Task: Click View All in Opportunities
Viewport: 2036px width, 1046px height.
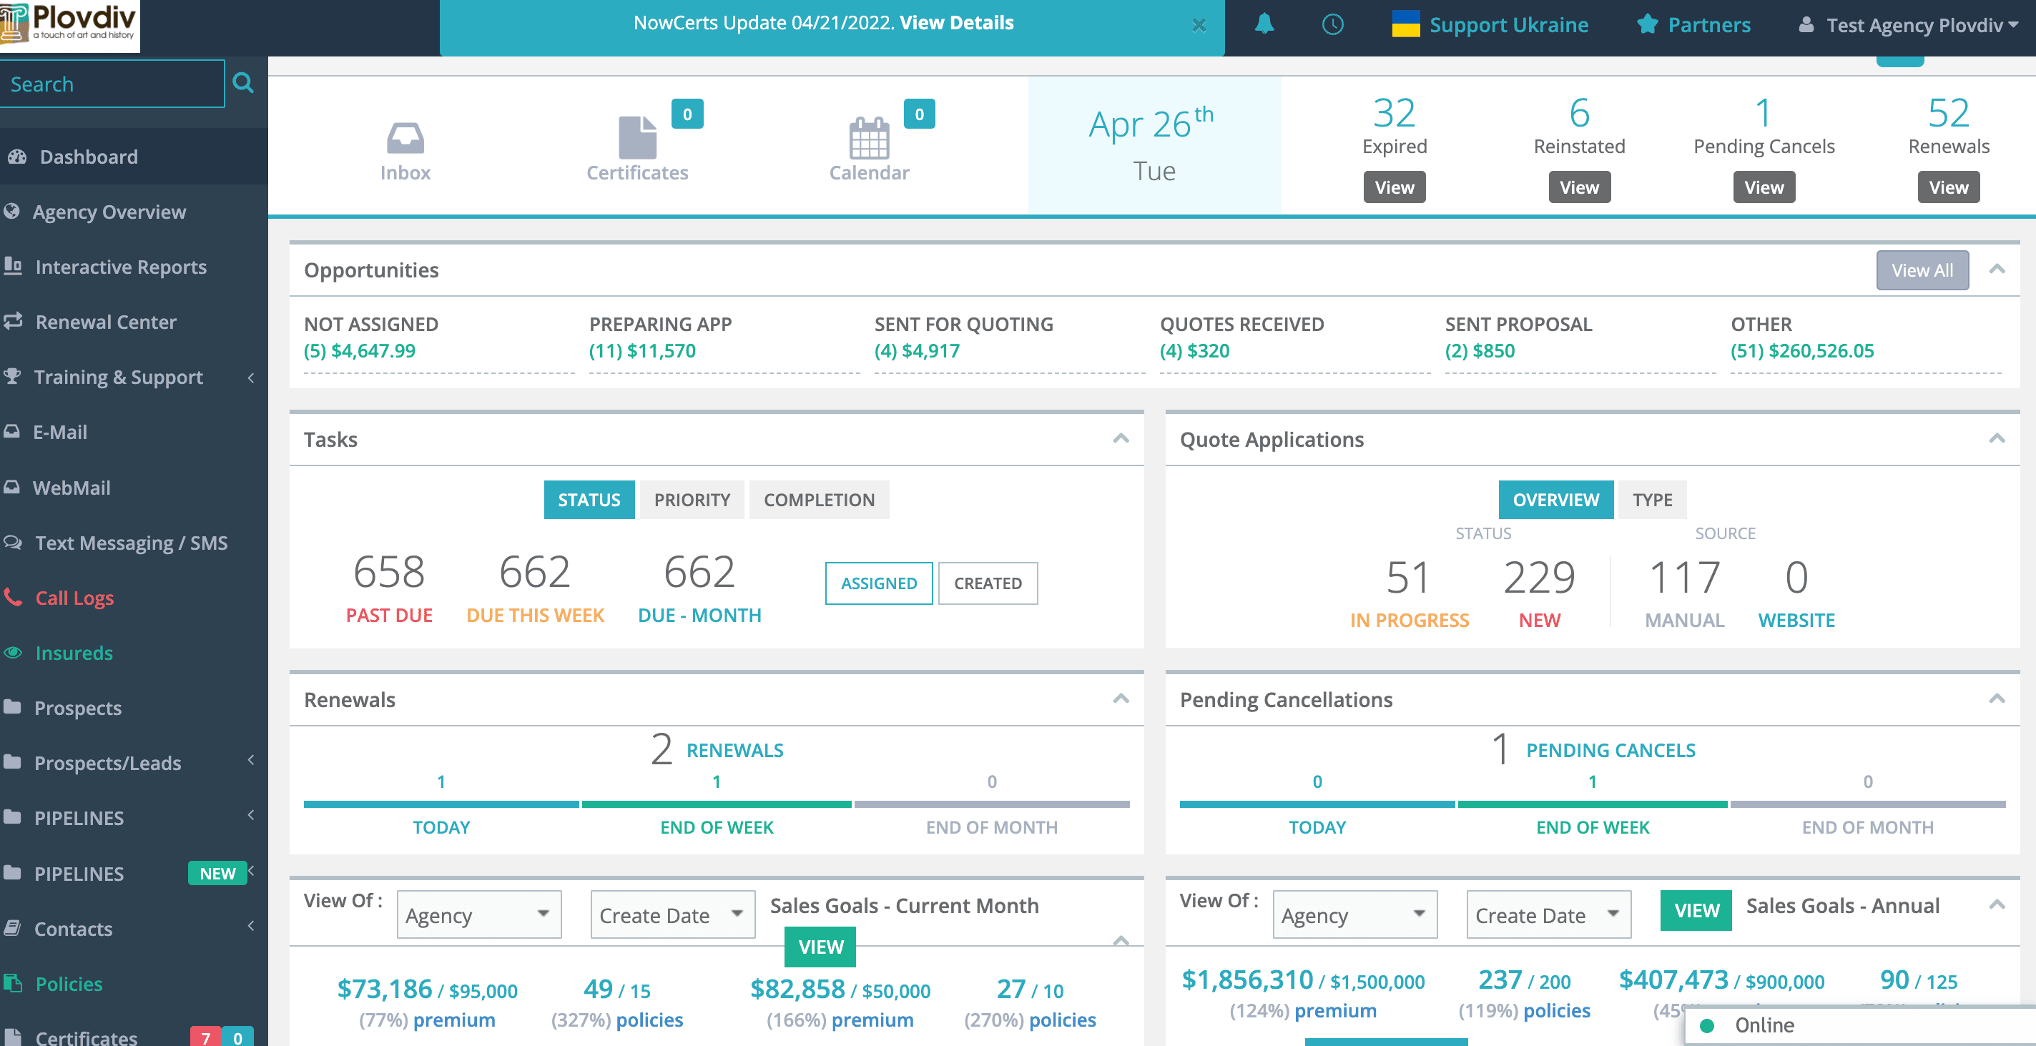Action: 1922,270
